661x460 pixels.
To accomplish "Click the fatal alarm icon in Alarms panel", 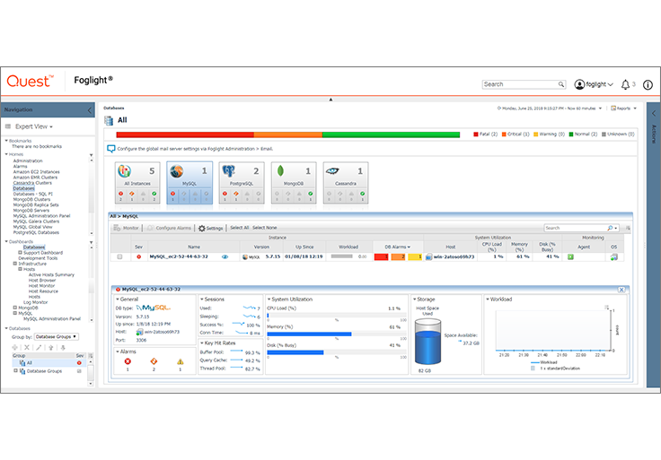I will (128, 361).
